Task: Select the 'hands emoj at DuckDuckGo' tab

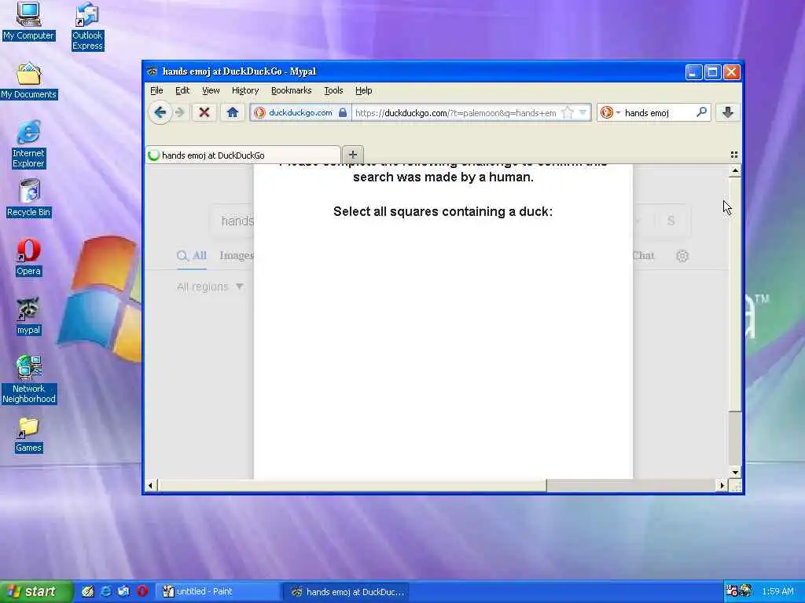Action: click(x=243, y=155)
